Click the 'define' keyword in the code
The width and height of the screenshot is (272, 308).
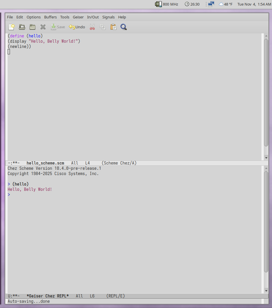[x=17, y=36]
